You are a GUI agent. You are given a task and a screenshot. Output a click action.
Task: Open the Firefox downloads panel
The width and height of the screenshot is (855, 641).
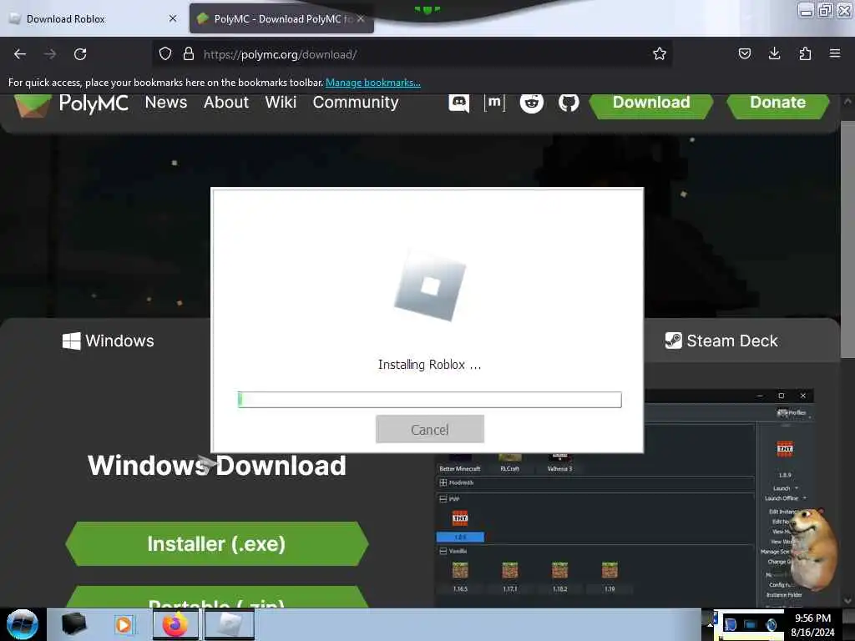(x=774, y=54)
